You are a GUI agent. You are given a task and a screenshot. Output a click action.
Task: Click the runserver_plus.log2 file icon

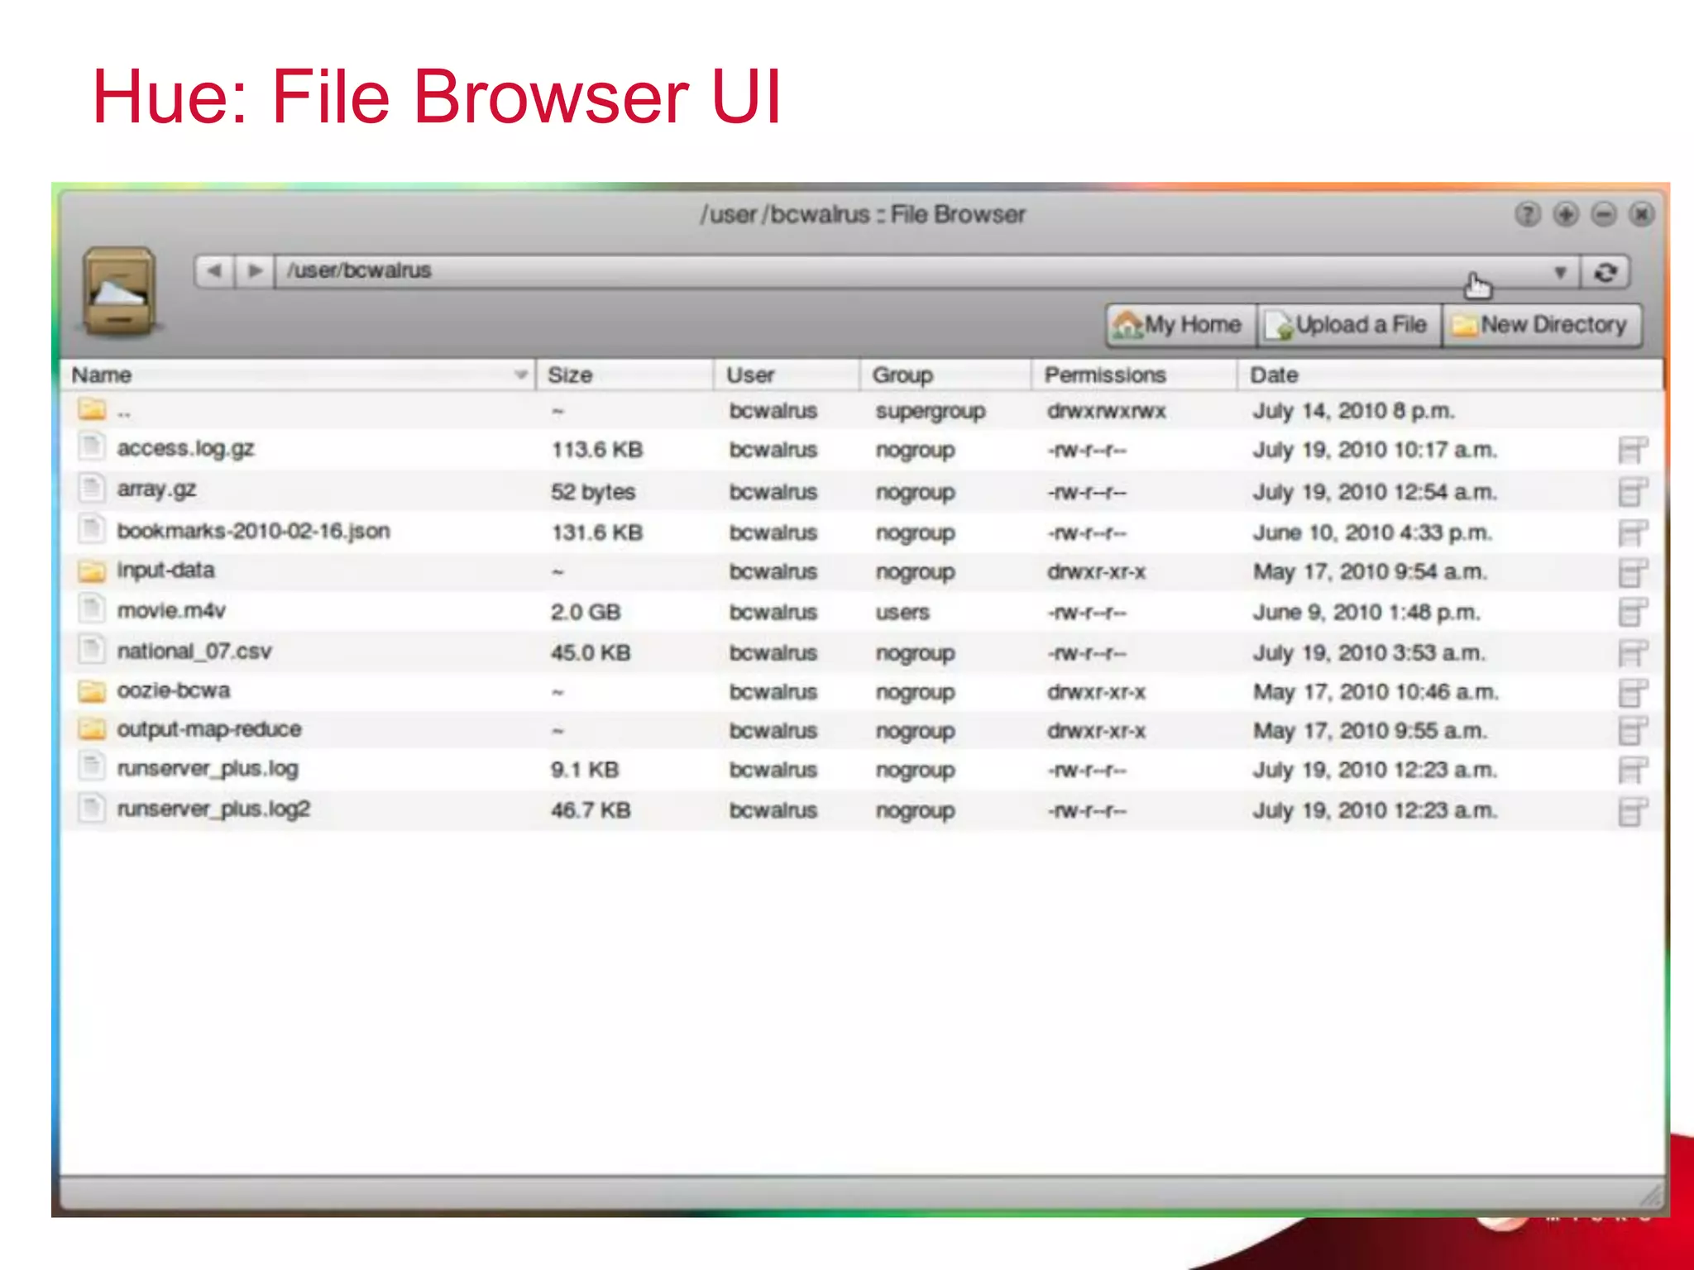click(92, 807)
